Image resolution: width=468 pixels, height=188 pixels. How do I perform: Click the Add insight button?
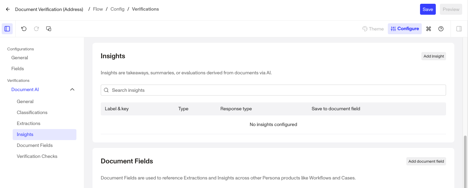[433, 56]
